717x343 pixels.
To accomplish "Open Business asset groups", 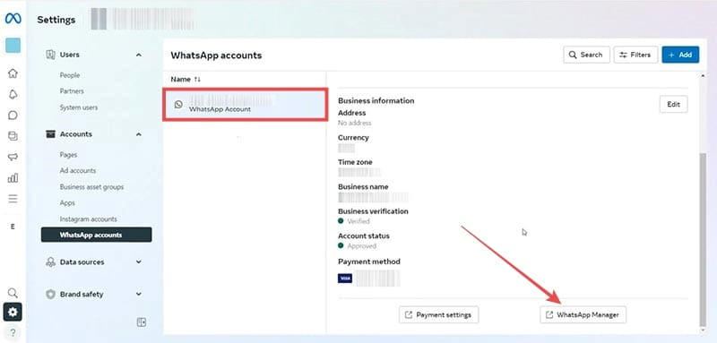I will click(91, 187).
